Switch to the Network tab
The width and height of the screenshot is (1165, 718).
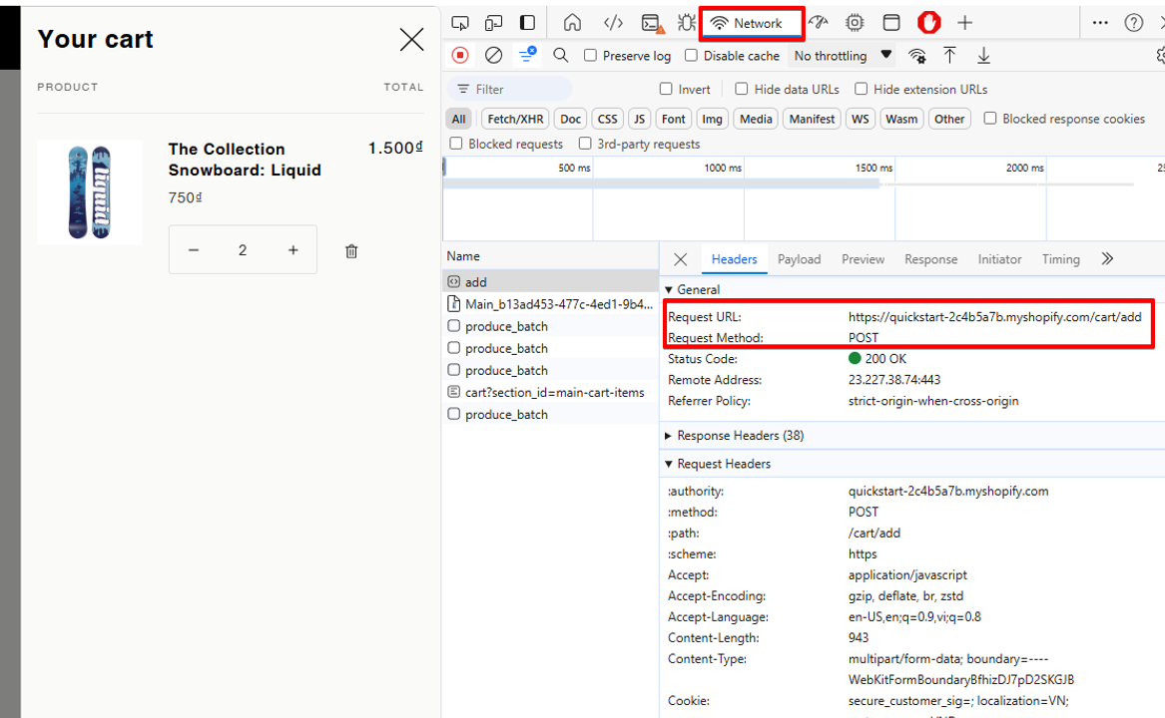coord(751,24)
